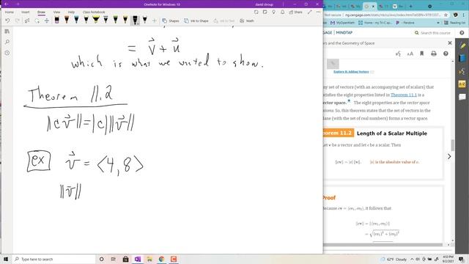Select the blue pen in Draw ribbon
This screenshot has width=469, height=264.
(x=76, y=20)
